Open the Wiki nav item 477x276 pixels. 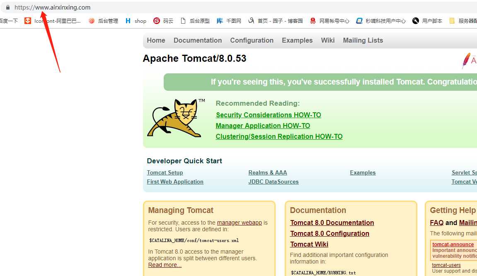[x=328, y=40]
